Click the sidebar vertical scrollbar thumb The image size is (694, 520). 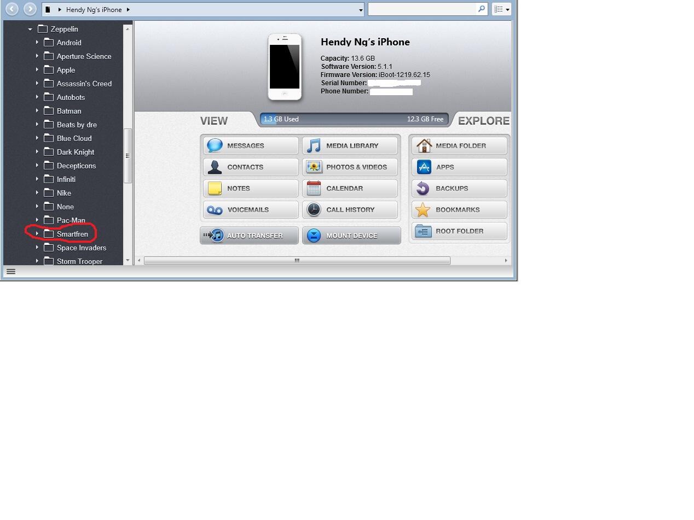(128, 156)
